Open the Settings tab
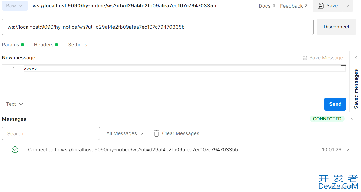 click(78, 45)
